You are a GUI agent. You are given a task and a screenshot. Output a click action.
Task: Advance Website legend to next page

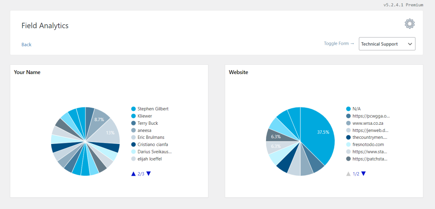point(363,174)
